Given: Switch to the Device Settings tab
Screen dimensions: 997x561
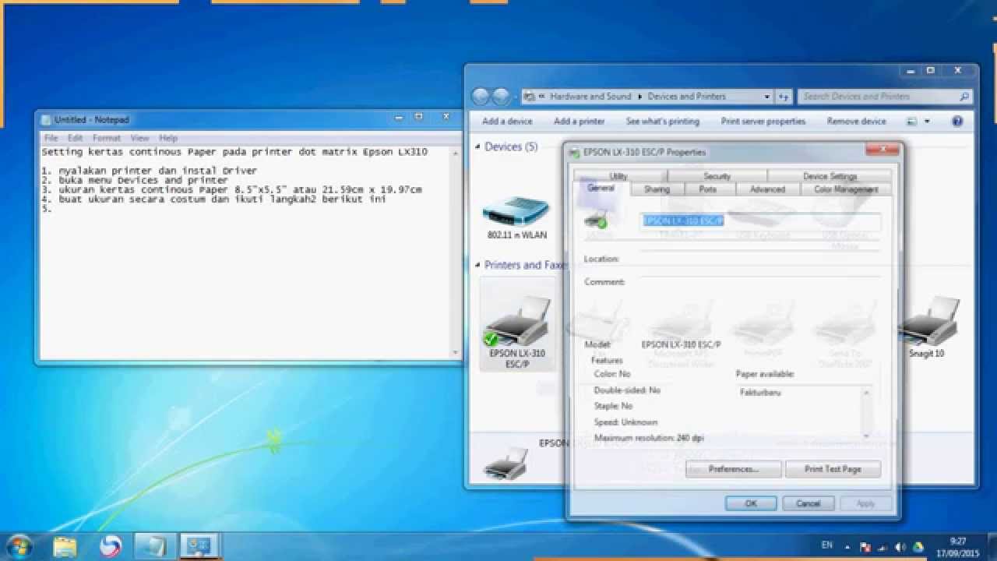Looking at the screenshot, I should (830, 176).
